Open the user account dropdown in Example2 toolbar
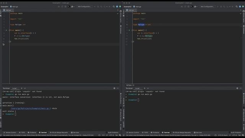 [x=196, y=7]
